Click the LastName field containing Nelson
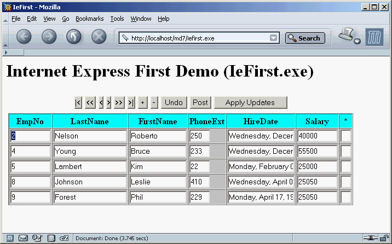 (x=90, y=136)
